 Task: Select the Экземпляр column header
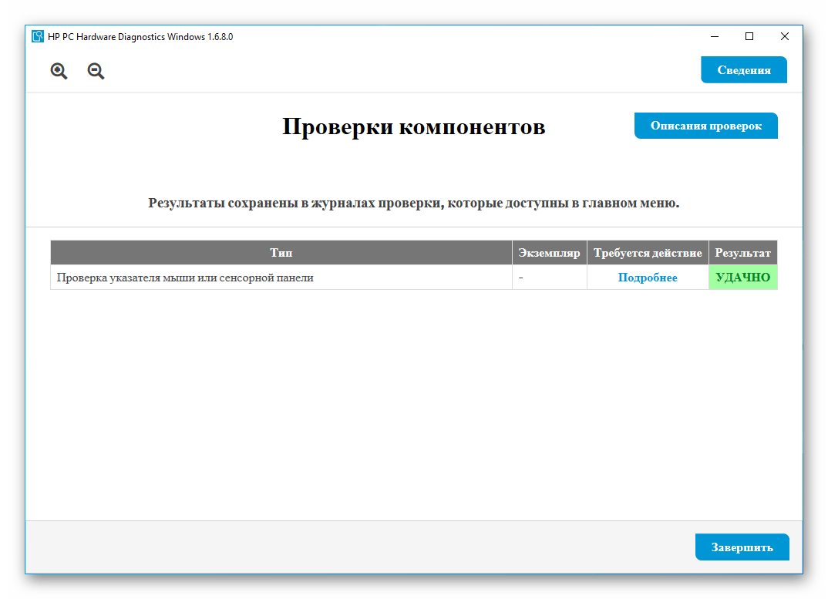(549, 253)
